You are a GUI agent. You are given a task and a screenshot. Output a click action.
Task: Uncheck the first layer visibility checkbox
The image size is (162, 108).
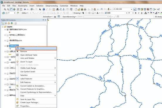(8, 30)
